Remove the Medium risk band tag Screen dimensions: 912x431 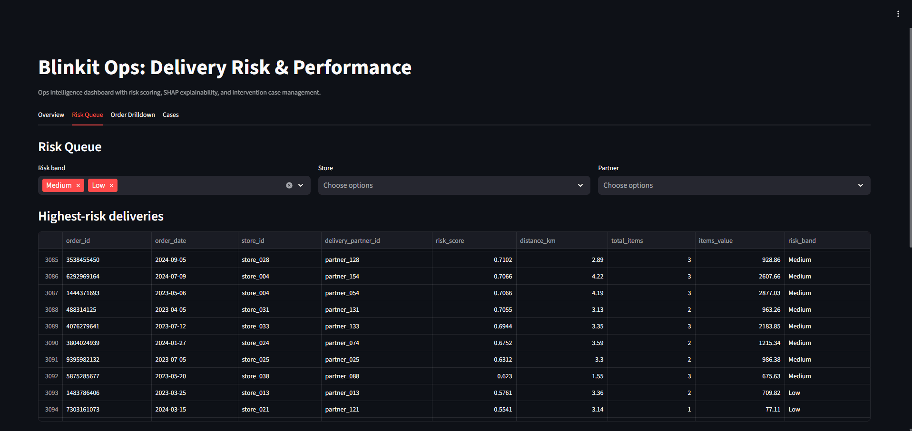click(78, 185)
